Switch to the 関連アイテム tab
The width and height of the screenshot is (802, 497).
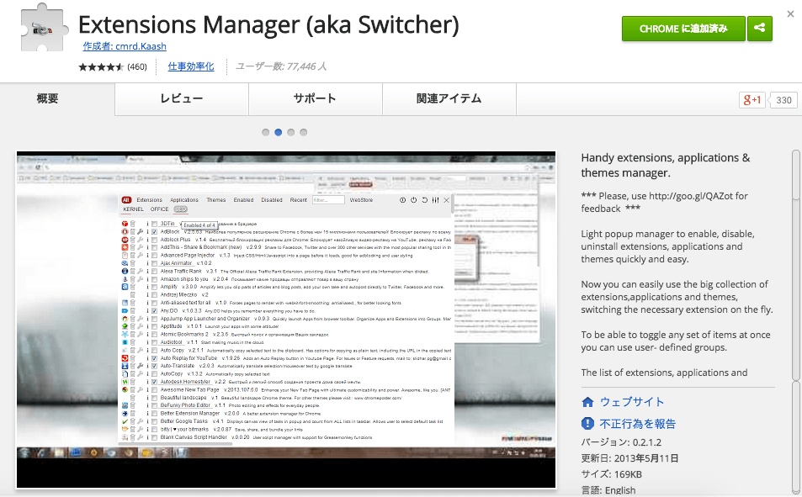click(x=449, y=98)
